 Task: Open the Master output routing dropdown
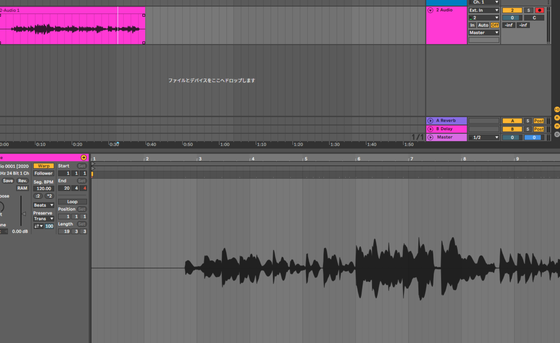[484, 33]
